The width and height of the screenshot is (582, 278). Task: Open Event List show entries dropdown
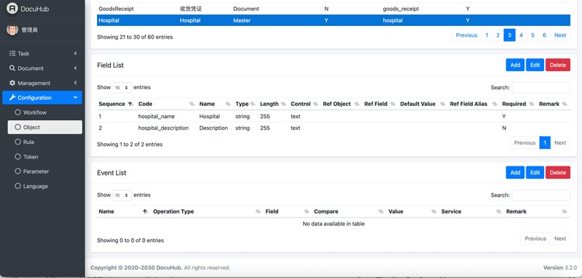[x=122, y=195]
